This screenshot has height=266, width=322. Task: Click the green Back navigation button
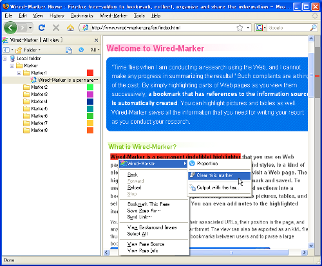(10, 28)
